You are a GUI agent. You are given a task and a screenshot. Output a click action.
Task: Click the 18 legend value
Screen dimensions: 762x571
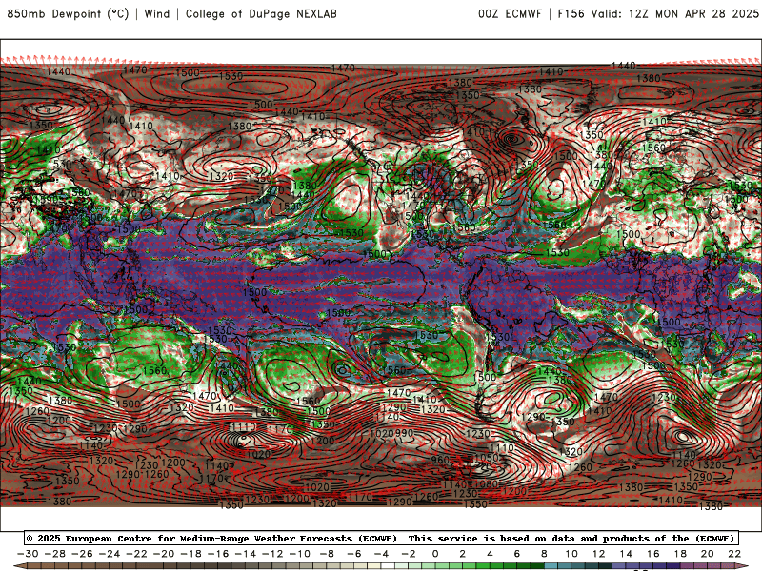click(x=680, y=554)
